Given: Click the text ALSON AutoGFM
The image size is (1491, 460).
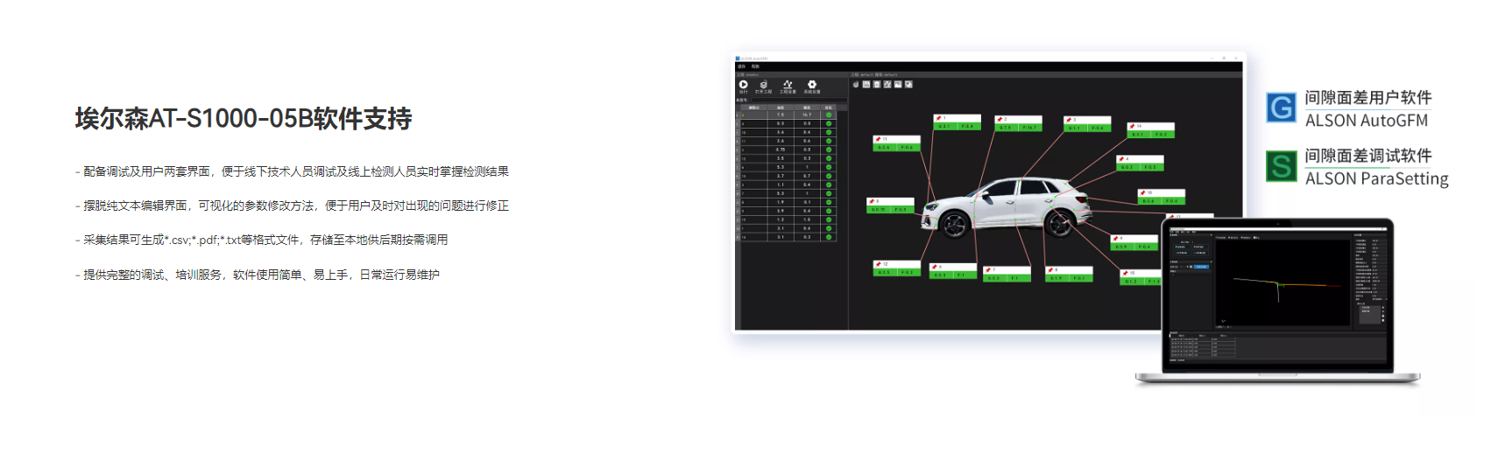Looking at the screenshot, I should (1367, 121).
